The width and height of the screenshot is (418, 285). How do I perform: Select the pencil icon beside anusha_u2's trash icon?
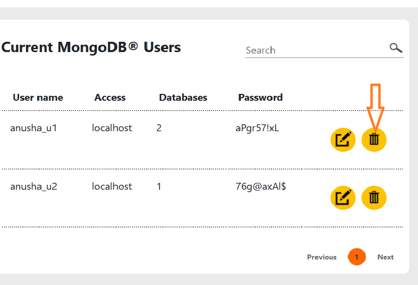[342, 198]
